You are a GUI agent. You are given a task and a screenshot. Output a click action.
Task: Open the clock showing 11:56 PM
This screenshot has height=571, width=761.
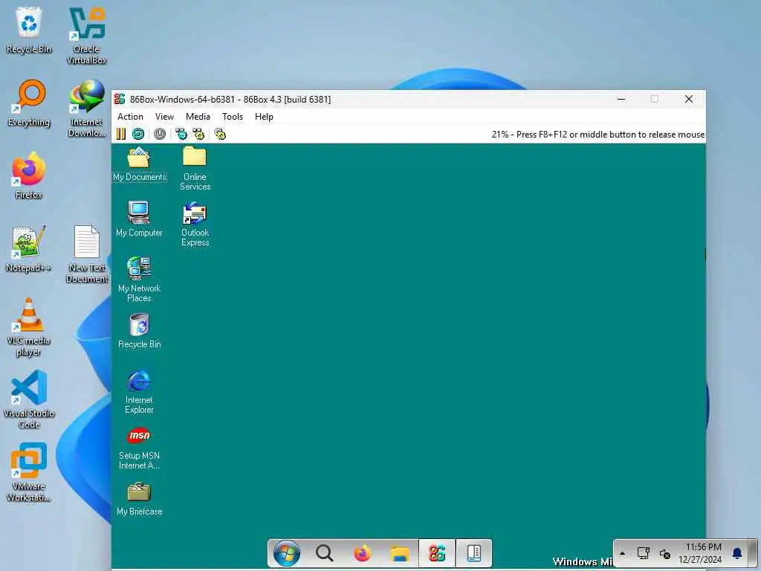(x=700, y=553)
